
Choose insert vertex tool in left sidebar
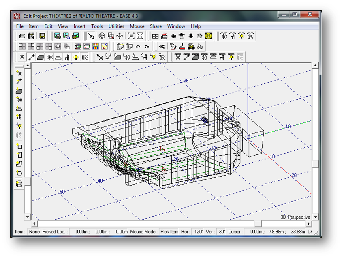(19, 73)
